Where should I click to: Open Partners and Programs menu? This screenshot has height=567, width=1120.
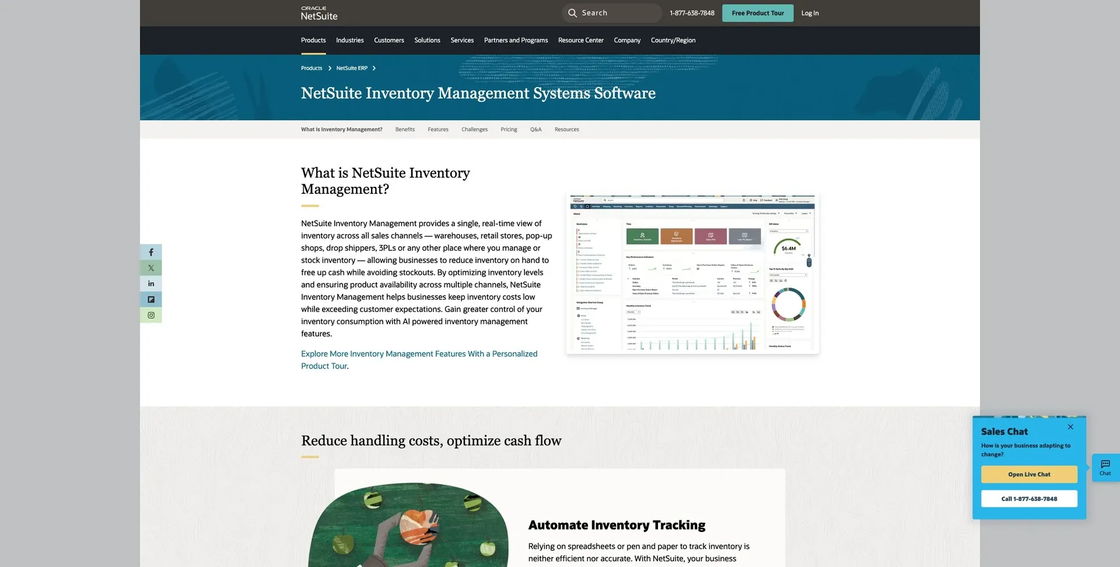[516, 40]
